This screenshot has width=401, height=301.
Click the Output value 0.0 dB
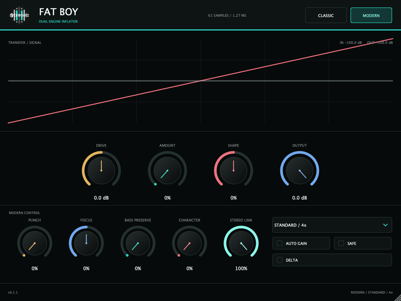pos(300,198)
